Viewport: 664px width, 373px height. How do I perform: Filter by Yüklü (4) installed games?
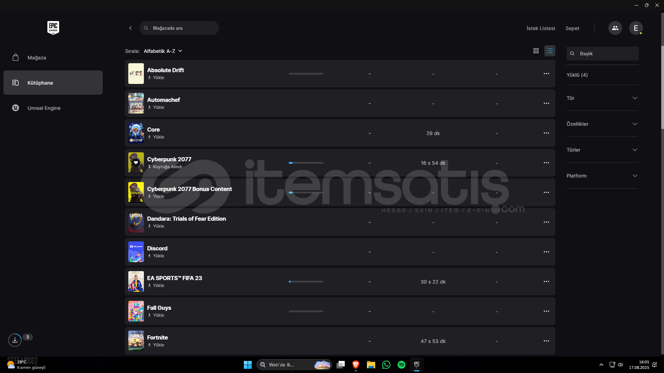point(577,75)
